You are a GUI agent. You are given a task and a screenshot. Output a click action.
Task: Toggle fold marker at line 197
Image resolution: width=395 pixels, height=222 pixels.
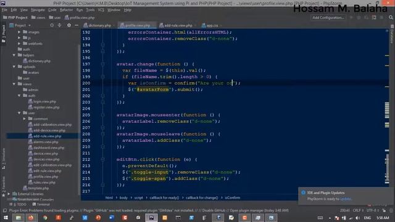point(102,64)
